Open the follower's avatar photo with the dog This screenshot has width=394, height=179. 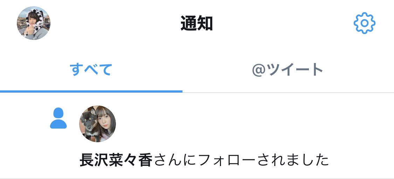click(97, 124)
